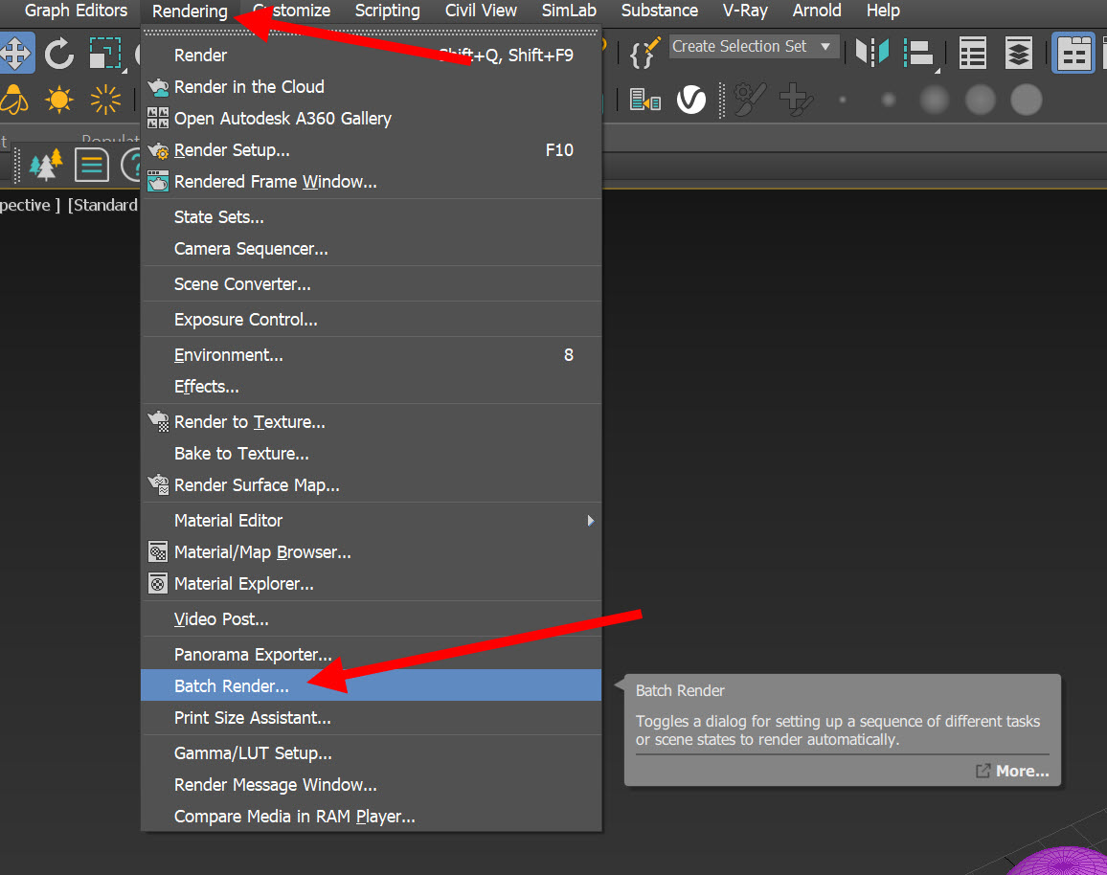This screenshot has height=875, width=1107.
Task: Open the SimLab menu
Action: pos(568,11)
